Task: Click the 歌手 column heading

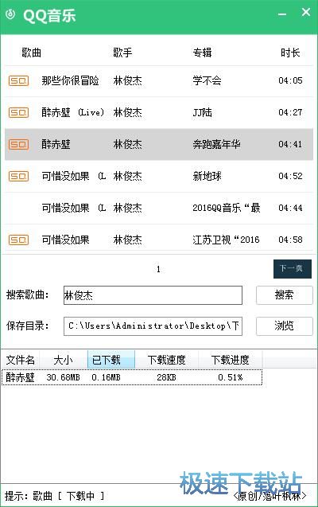Action: (x=122, y=53)
